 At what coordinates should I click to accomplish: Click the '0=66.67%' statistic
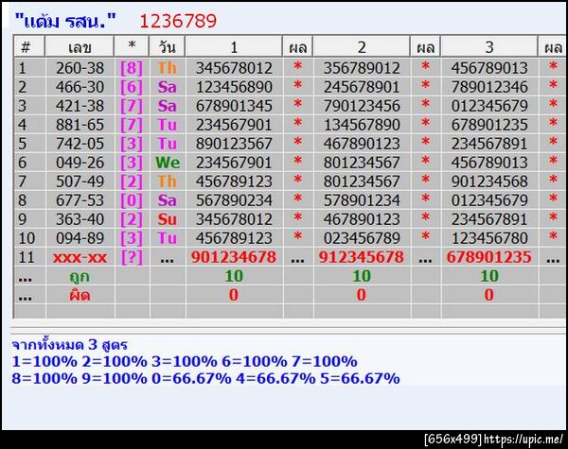(x=191, y=378)
